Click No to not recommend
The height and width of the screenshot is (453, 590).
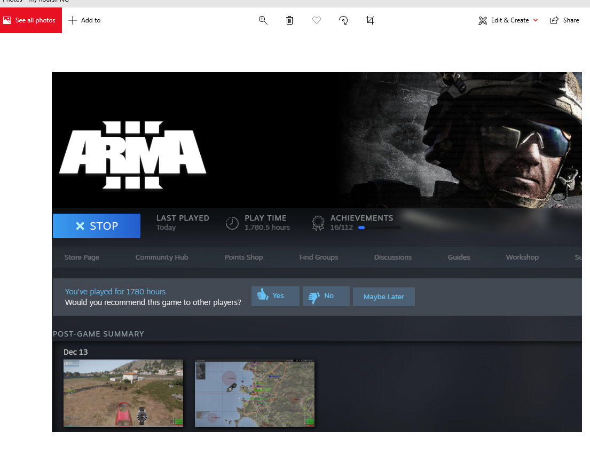coord(326,296)
